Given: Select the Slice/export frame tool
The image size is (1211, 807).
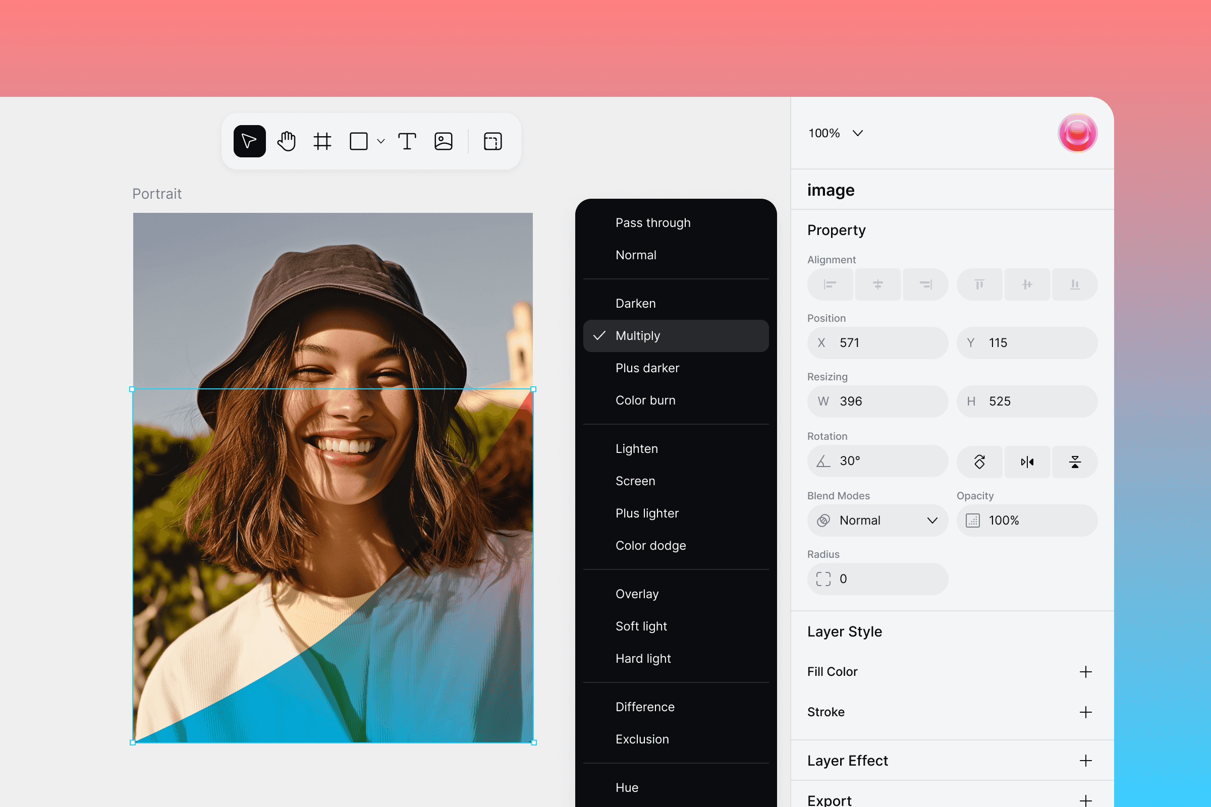Looking at the screenshot, I should pos(492,141).
